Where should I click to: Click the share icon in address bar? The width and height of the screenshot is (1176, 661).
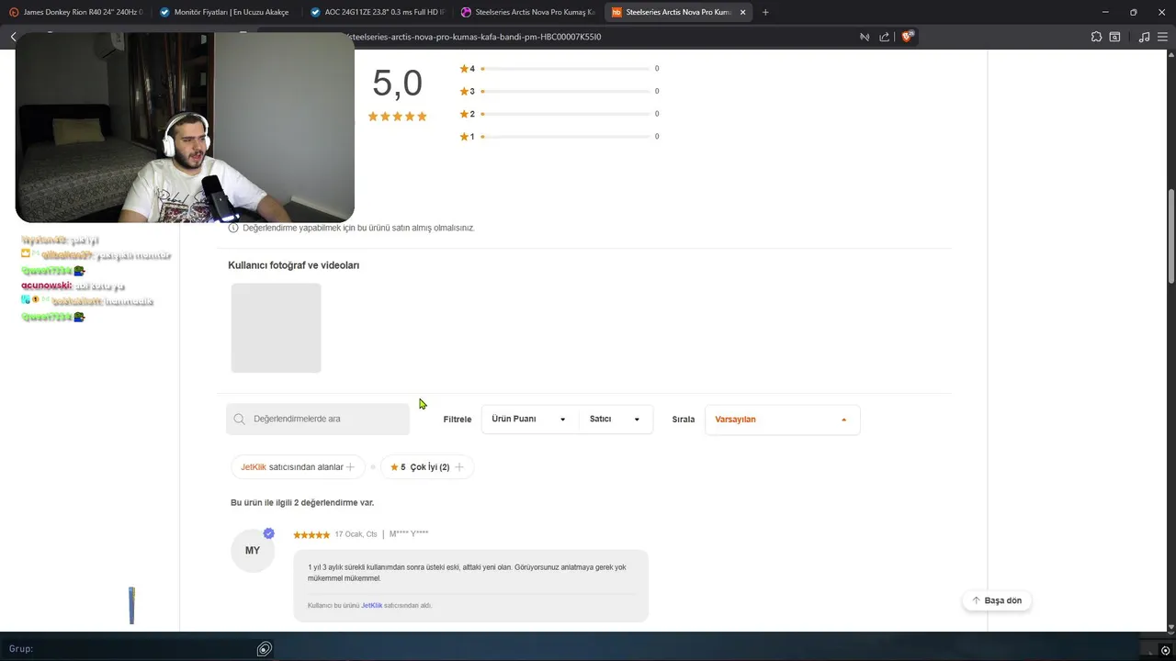pyautogui.click(x=885, y=37)
